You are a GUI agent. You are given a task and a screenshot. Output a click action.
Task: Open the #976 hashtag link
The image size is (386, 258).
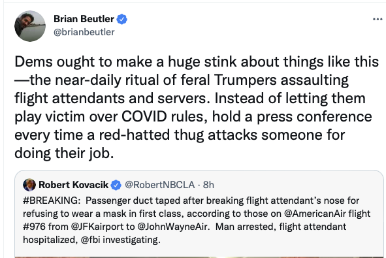(34, 227)
